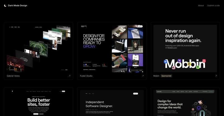Follow the Mobbin.com link in the ad
Image resolution: width=224 pixels, height=116 pixels.
point(172,48)
